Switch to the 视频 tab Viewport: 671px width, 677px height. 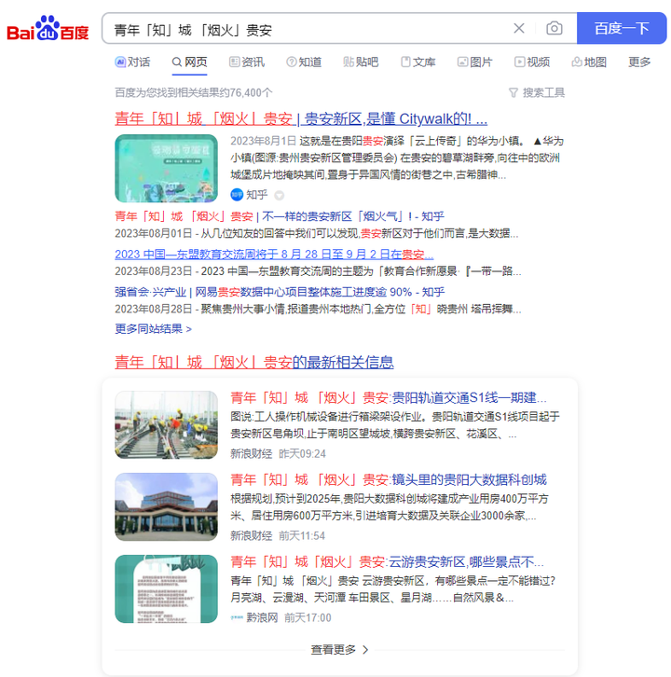(532, 62)
